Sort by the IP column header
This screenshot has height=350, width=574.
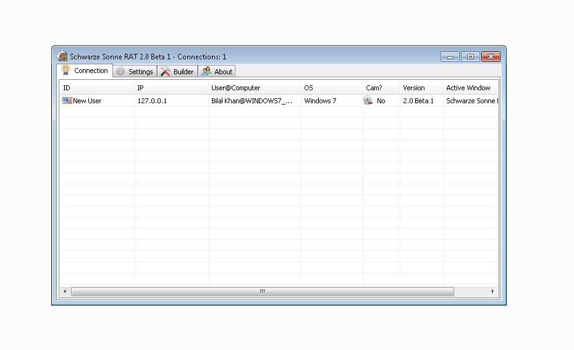[x=171, y=88]
